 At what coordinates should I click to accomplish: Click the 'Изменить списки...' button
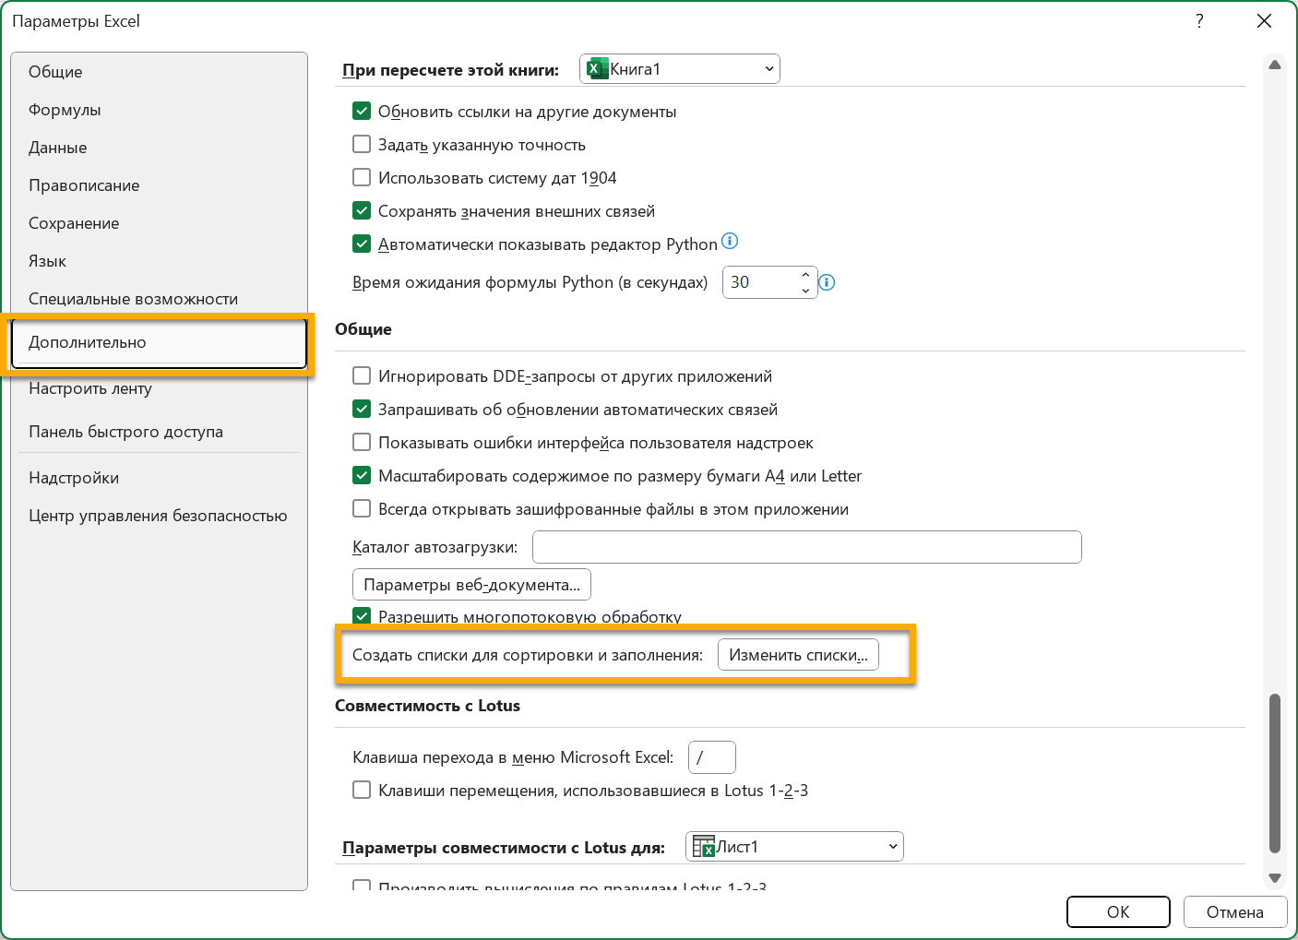pyautogui.click(x=798, y=655)
